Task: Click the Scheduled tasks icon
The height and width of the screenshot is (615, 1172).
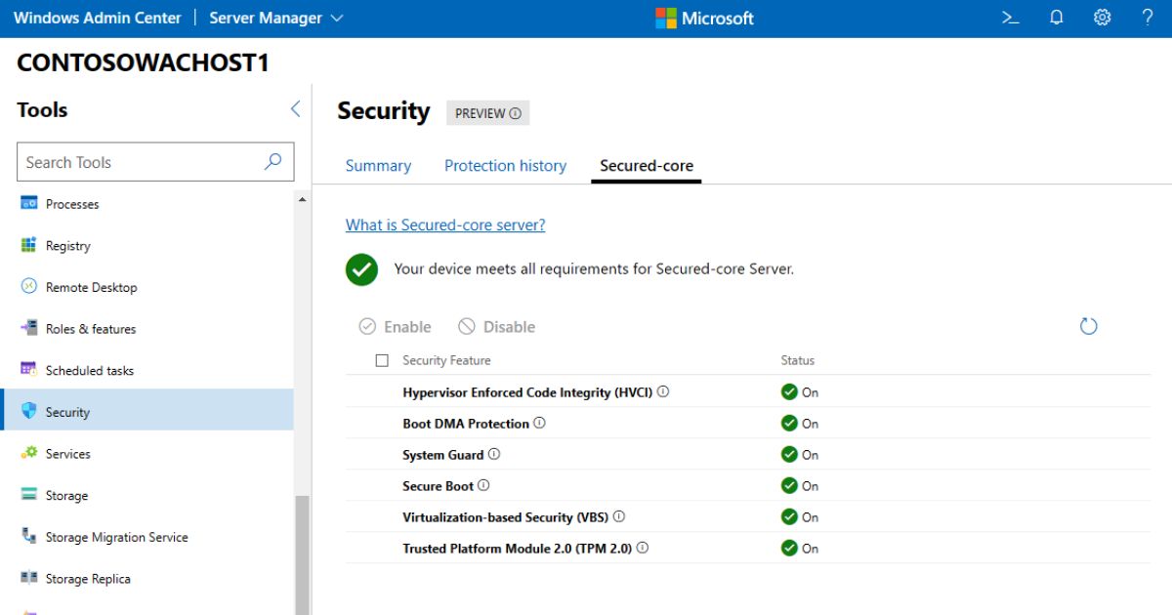Action: 28,370
